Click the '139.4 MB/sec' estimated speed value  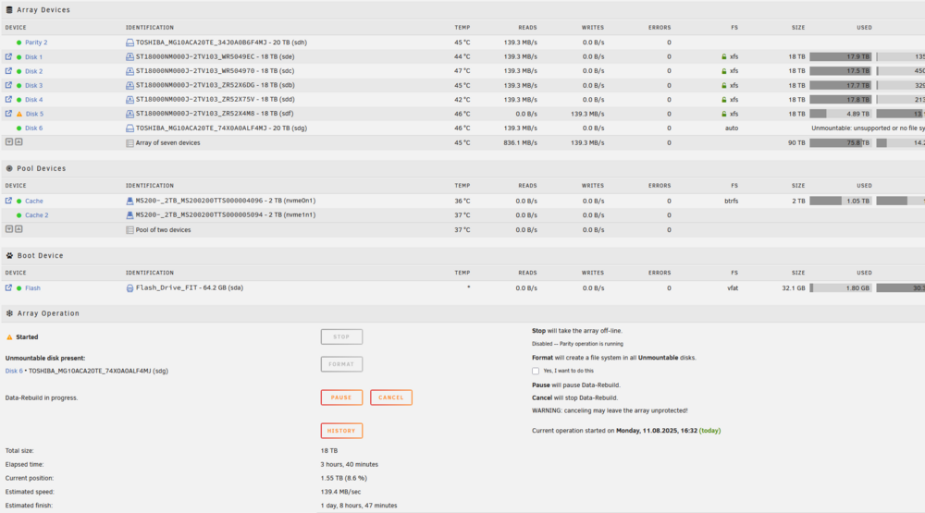340,492
